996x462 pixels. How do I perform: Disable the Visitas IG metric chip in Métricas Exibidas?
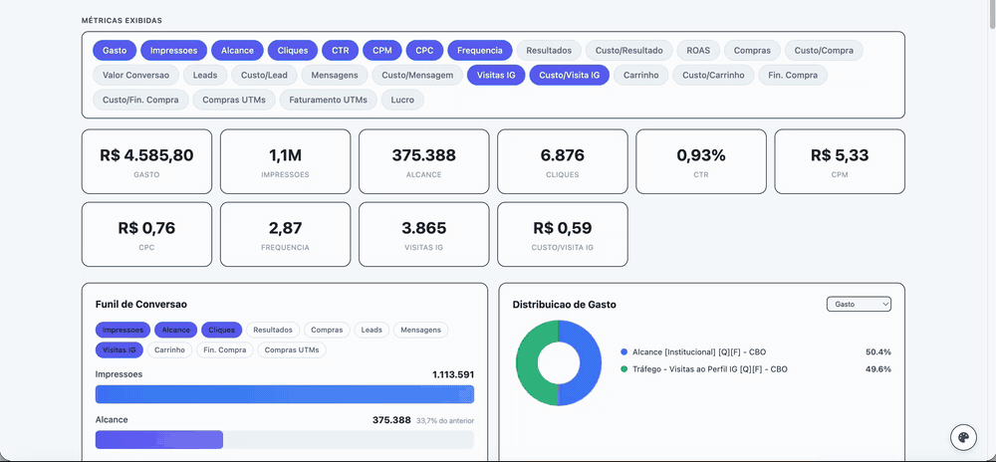496,75
